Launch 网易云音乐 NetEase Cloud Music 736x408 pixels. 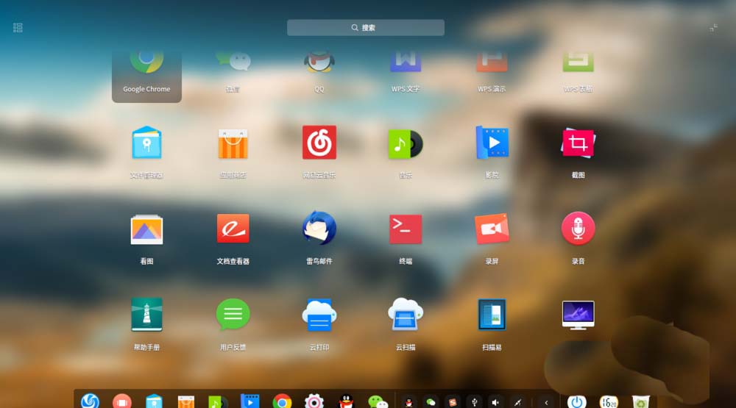[319, 143]
